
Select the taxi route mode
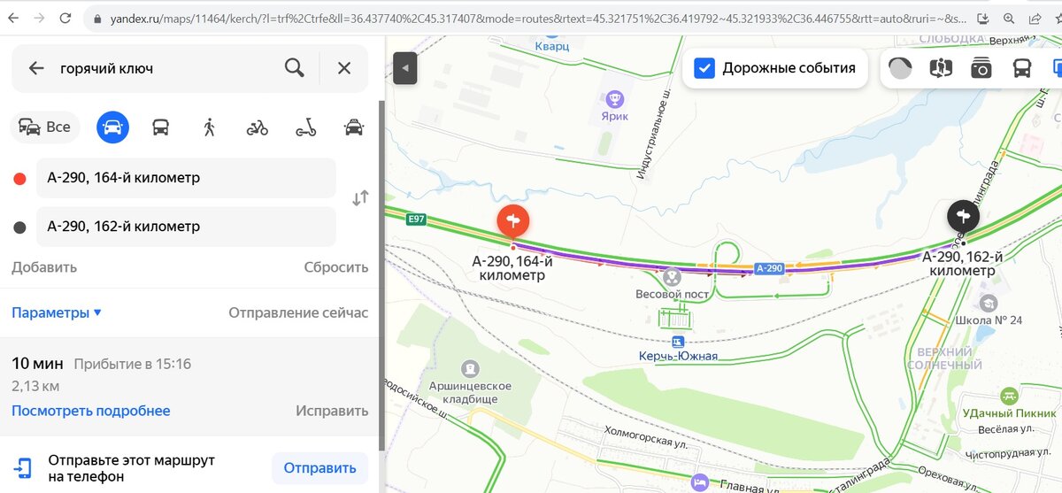click(x=353, y=127)
